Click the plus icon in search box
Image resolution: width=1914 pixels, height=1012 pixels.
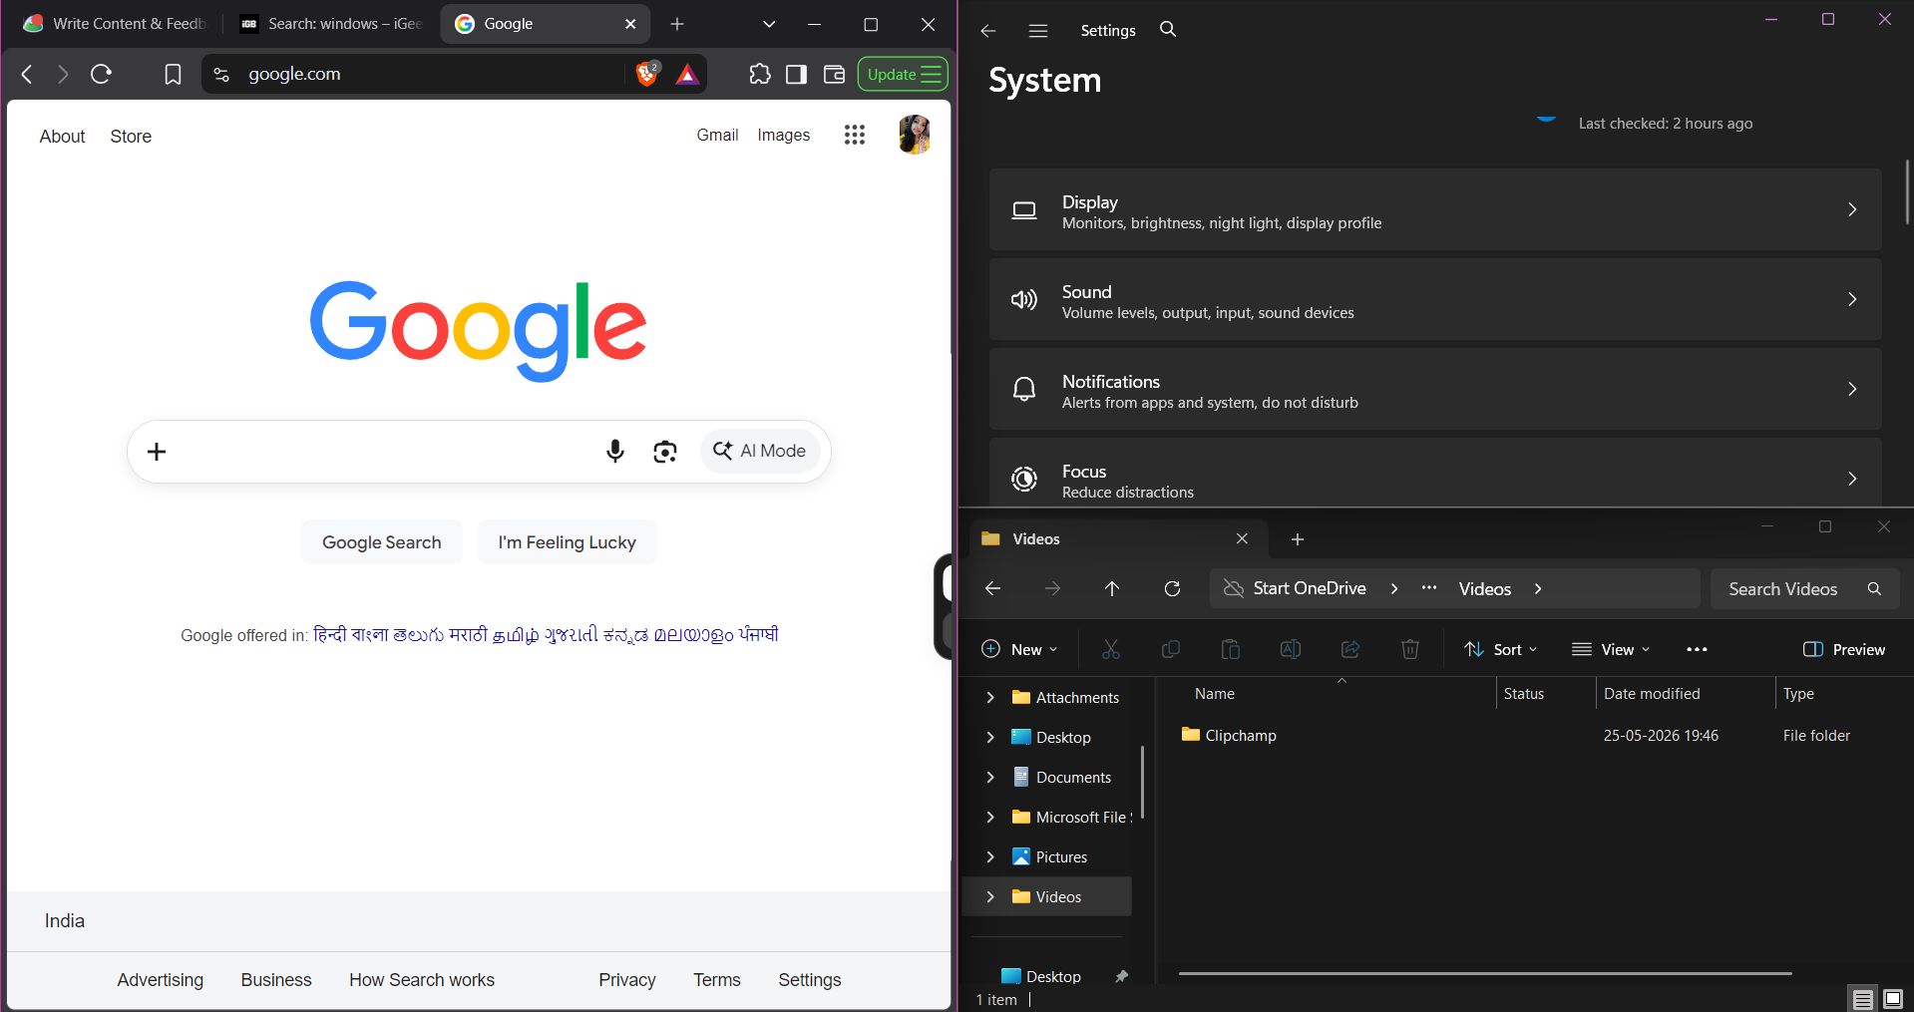(157, 452)
